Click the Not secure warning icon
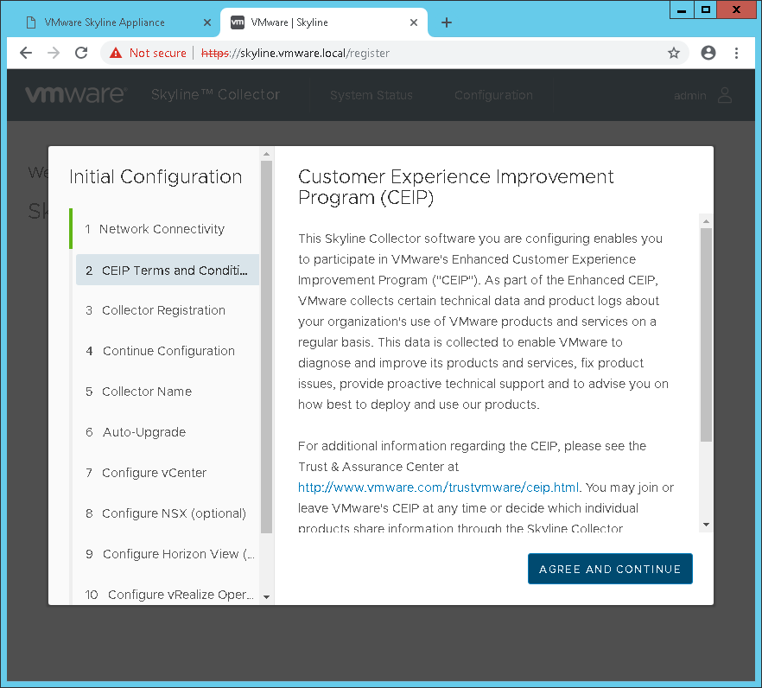This screenshot has width=762, height=688. coord(116,53)
